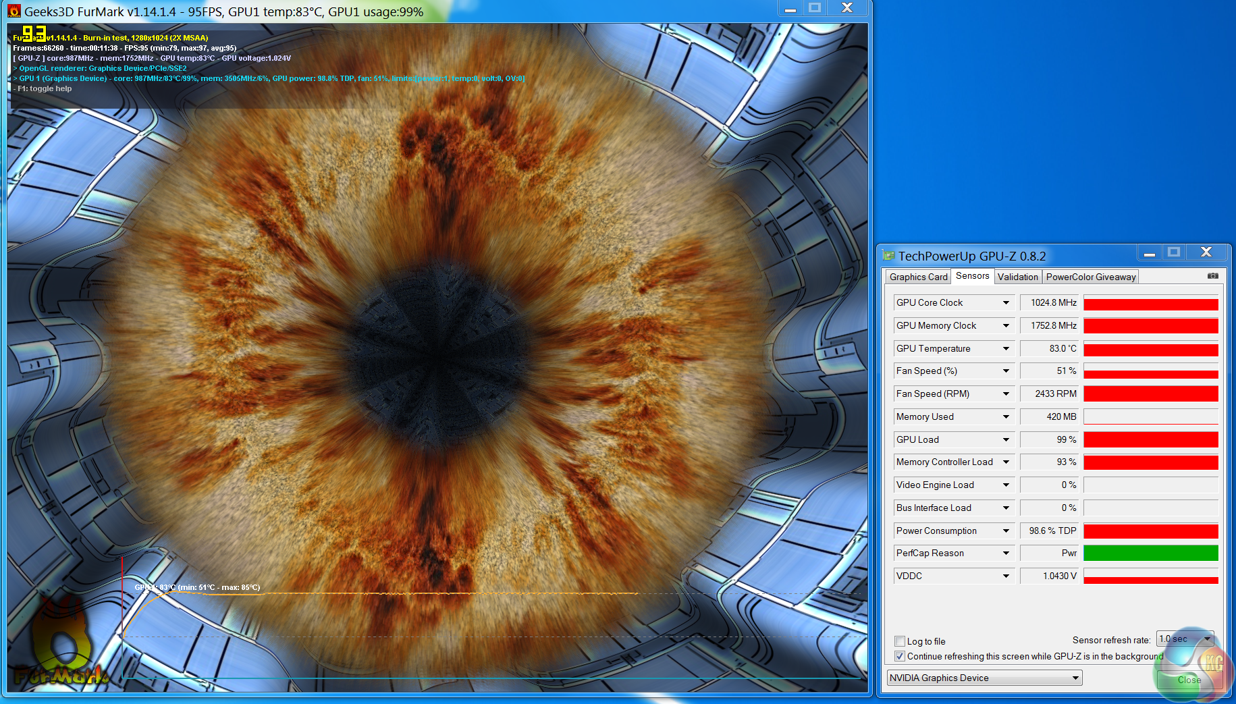
Task: Click the GPU-Z title bar app icon
Action: tap(888, 256)
